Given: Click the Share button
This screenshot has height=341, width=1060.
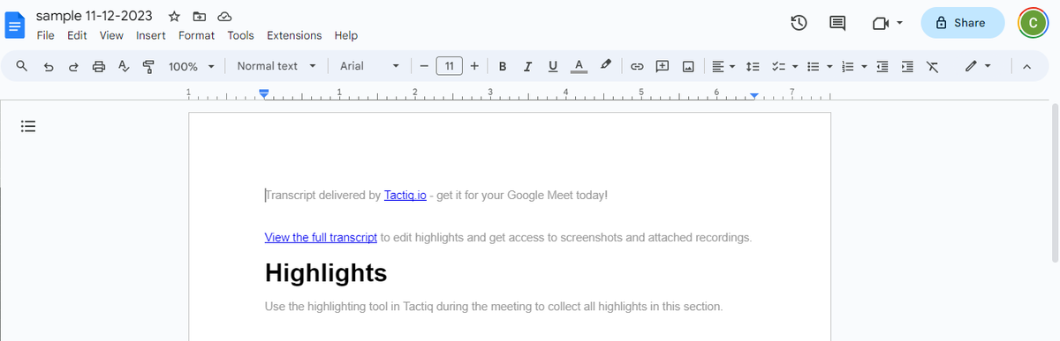Looking at the screenshot, I should (x=962, y=23).
